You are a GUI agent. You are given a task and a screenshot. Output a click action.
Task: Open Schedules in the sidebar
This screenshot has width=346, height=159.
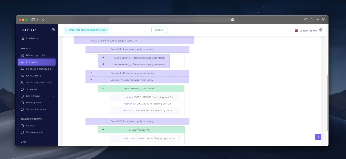point(32,89)
